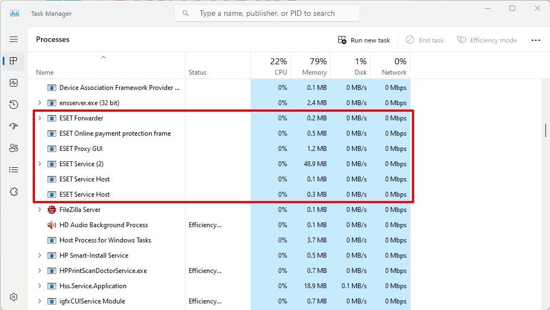This screenshot has width=550, height=310.
Task: Sort processes by Name column
Action: [106, 65]
